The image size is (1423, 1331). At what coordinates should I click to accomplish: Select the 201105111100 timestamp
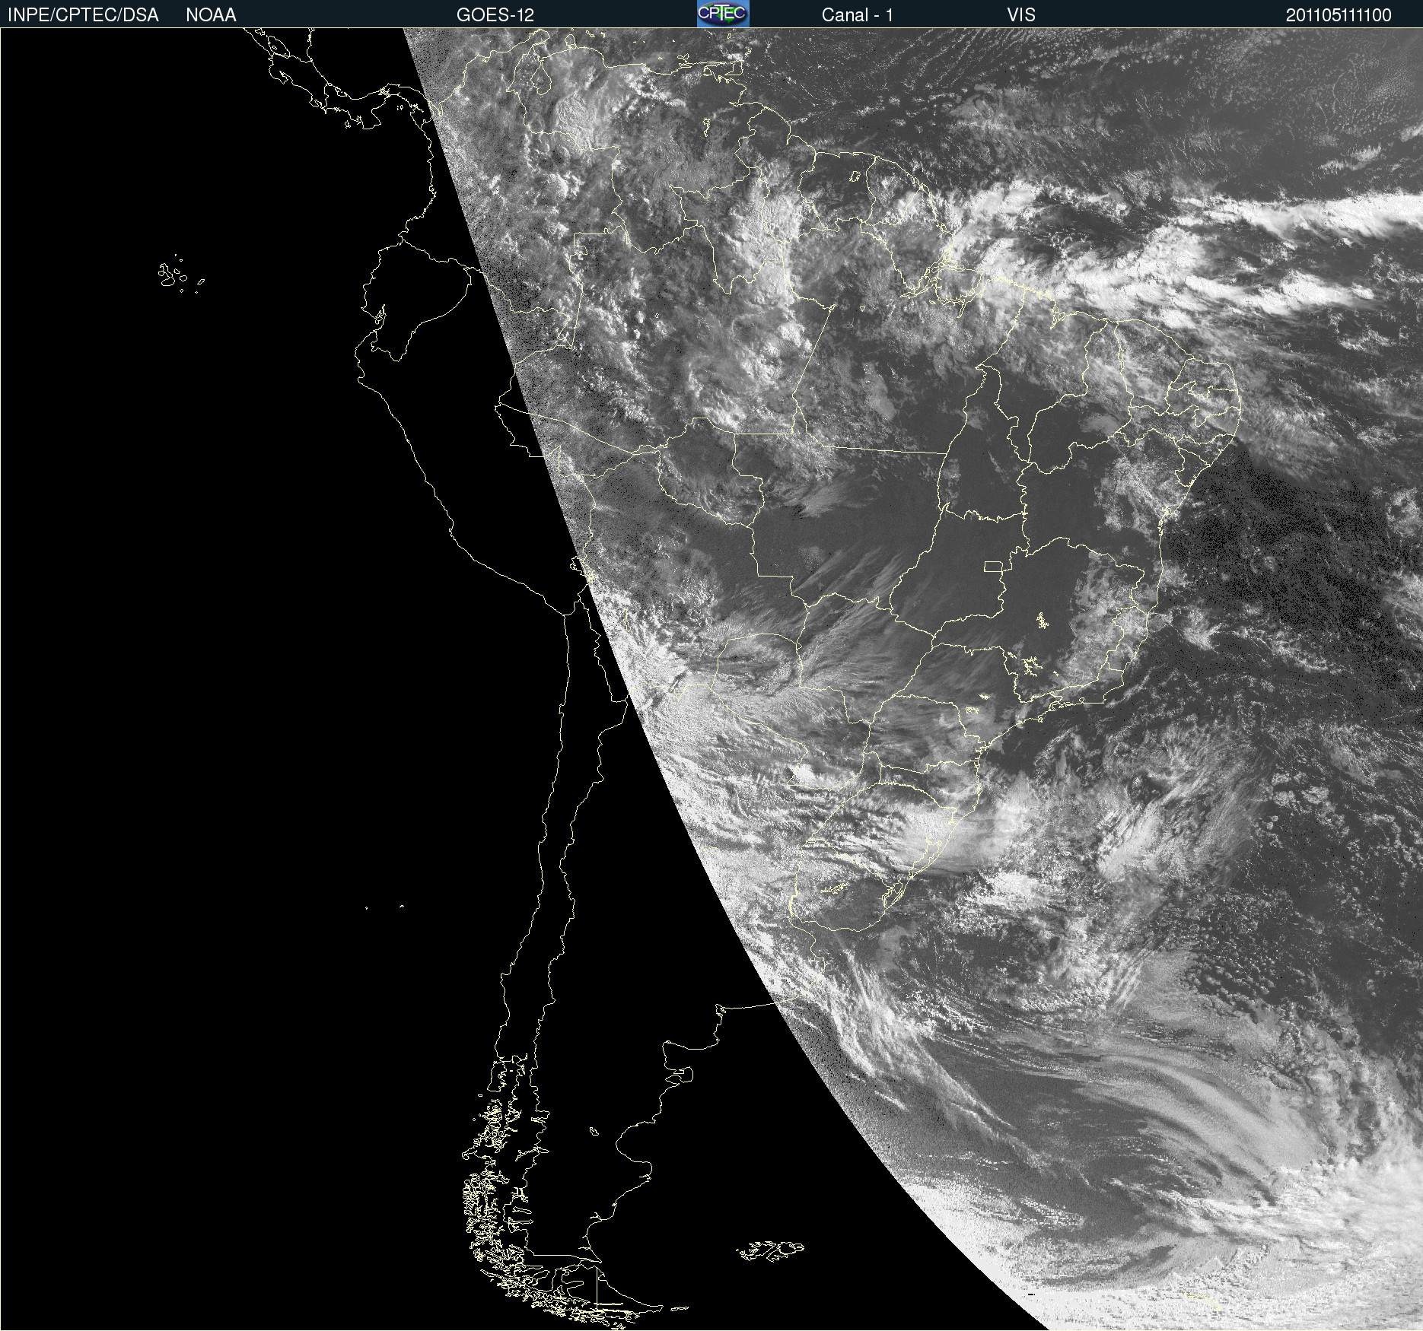pyautogui.click(x=1339, y=15)
